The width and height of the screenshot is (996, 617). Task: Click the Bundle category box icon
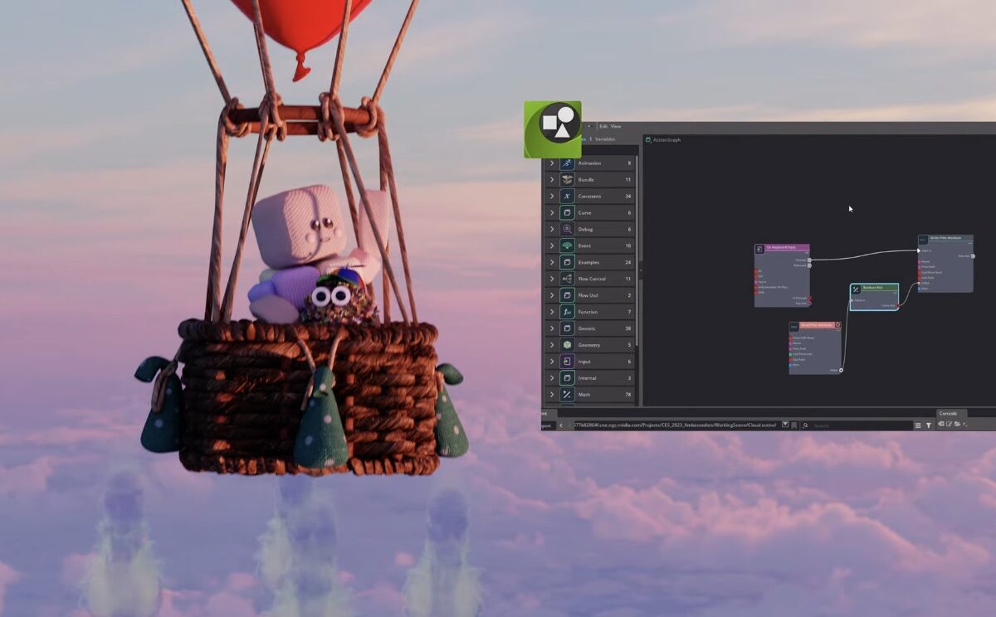click(x=567, y=180)
